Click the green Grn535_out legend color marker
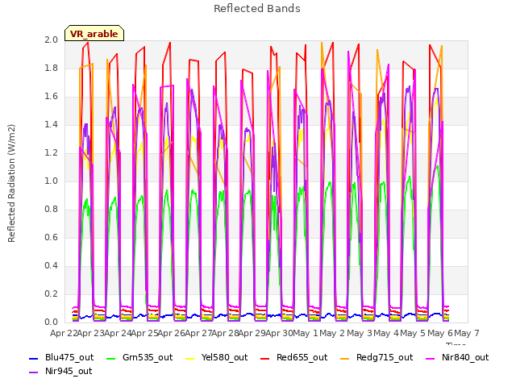Screen dimensions: 516x387 111,358
